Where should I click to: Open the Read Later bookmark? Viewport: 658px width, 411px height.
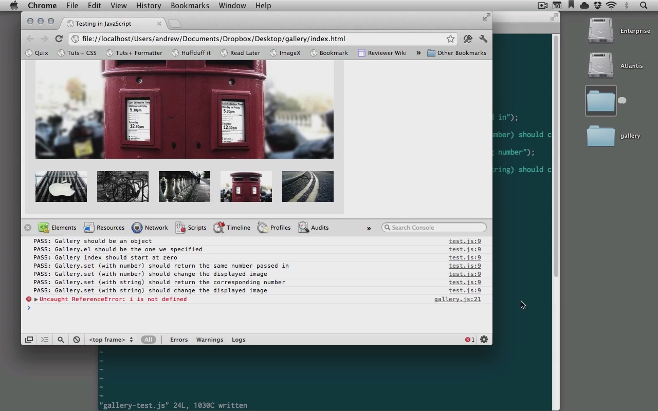click(240, 53)
